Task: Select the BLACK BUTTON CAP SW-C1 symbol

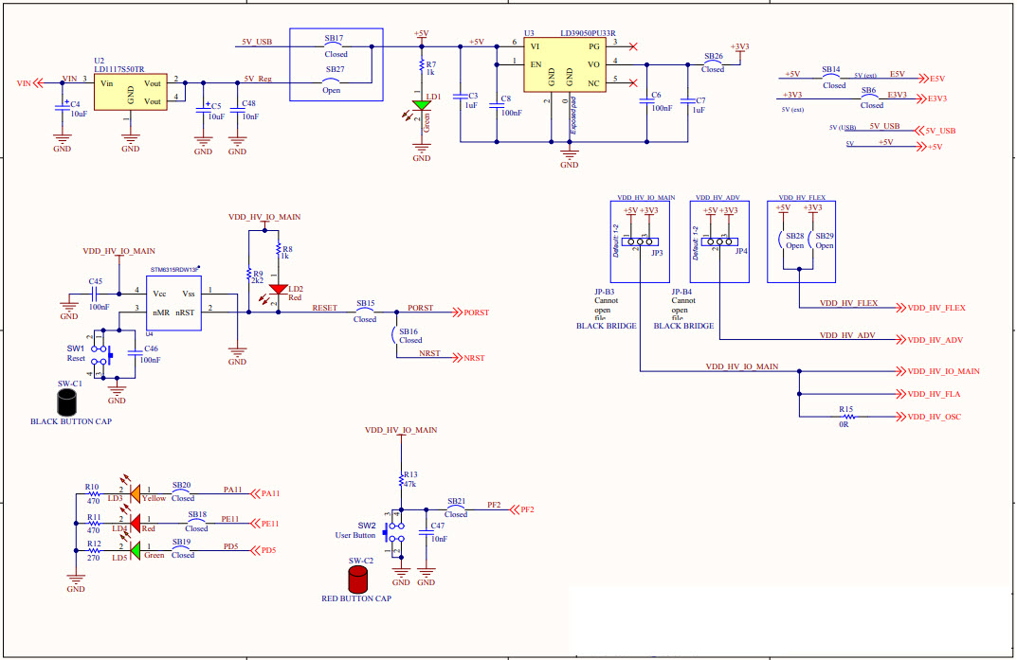Action: [x=66, y=401]
